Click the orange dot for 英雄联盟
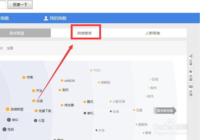Screen dimensions: 200x140 coord(8,109)
